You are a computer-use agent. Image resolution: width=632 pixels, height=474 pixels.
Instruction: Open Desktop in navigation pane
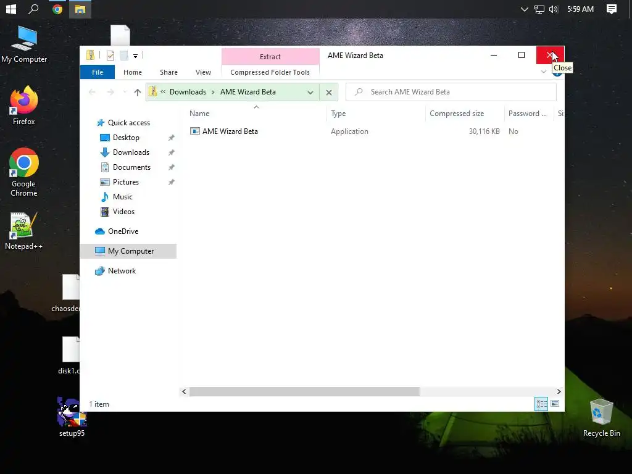126,138
